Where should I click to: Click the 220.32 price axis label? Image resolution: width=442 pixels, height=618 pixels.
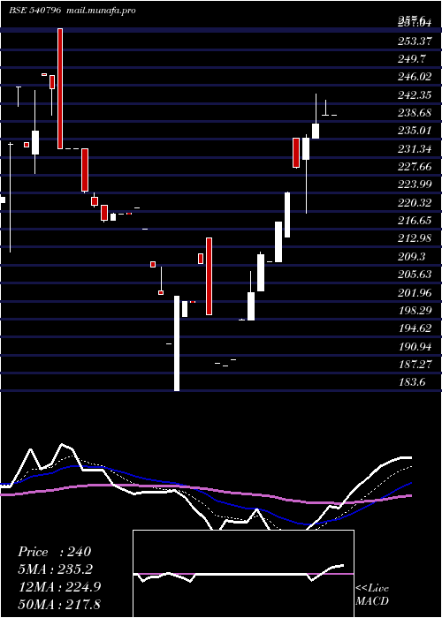coord(415,203)
